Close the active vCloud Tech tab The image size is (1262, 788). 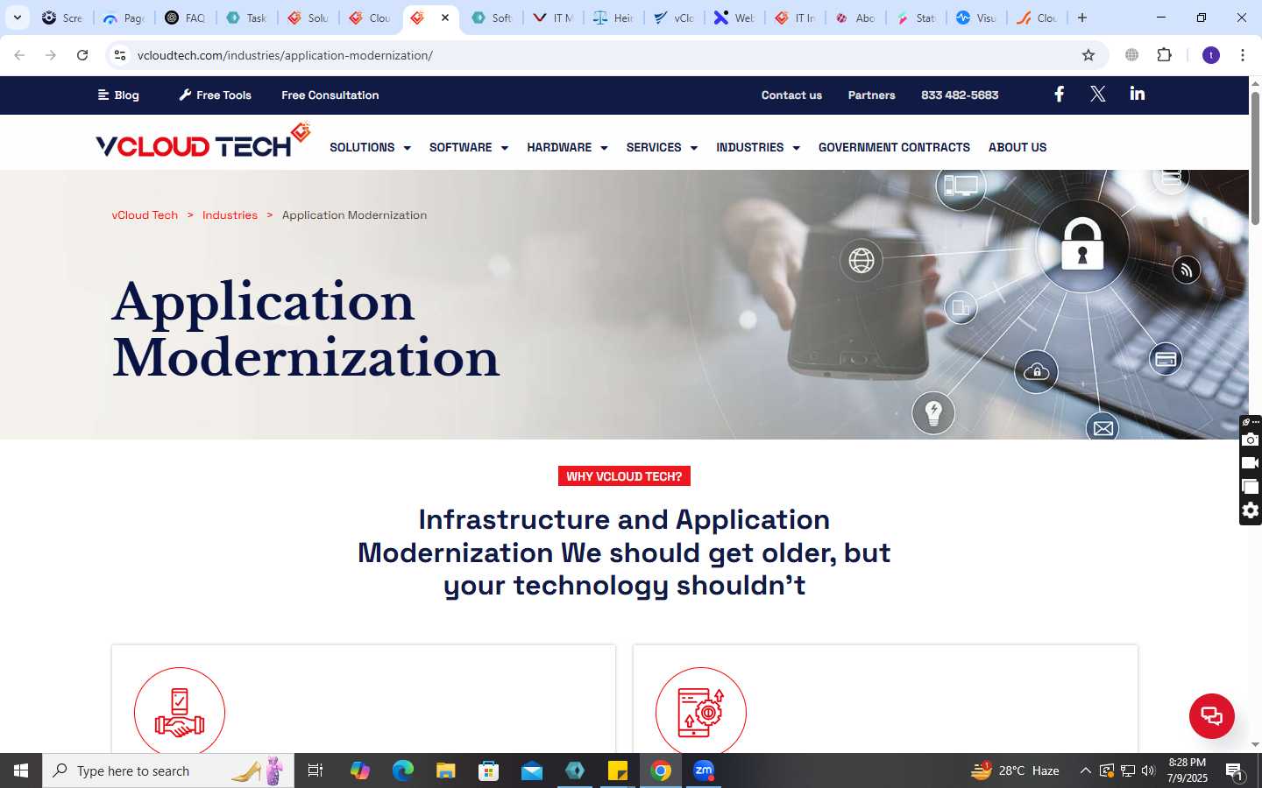click(444, 18)
